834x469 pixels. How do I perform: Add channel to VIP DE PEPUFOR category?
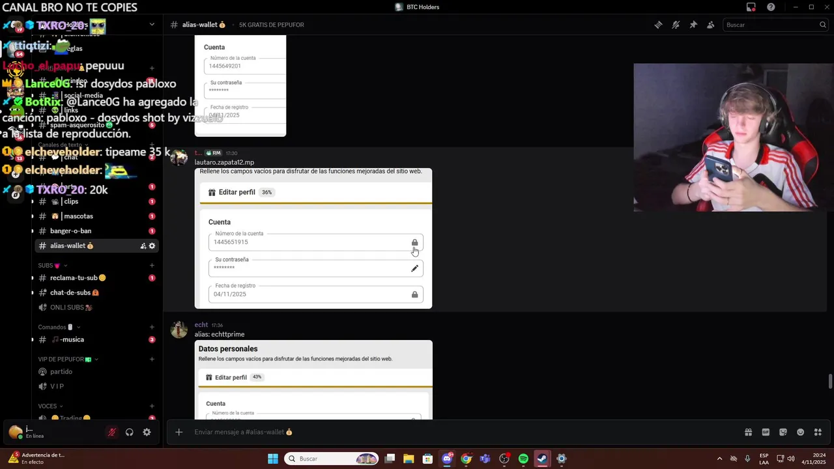click(x=152, y=359)
